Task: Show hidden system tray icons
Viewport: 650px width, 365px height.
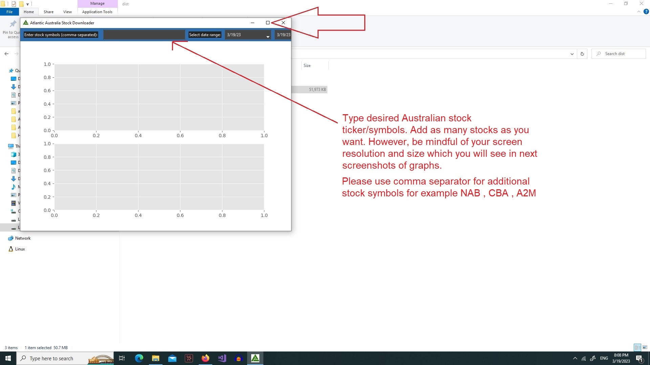Action: tap(575, 358)
